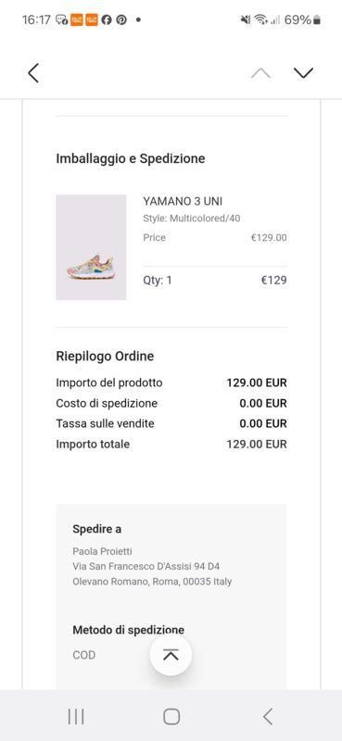
Task: Go to previous message with up chevron
Action: [260, 73]
